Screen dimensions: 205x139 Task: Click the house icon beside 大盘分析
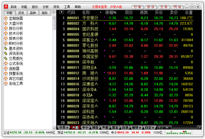pyautogui.click(x=6, y=23)
